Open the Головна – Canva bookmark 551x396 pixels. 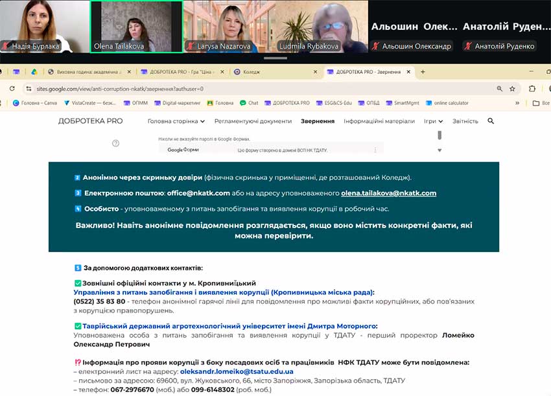(x=35, y=103)
